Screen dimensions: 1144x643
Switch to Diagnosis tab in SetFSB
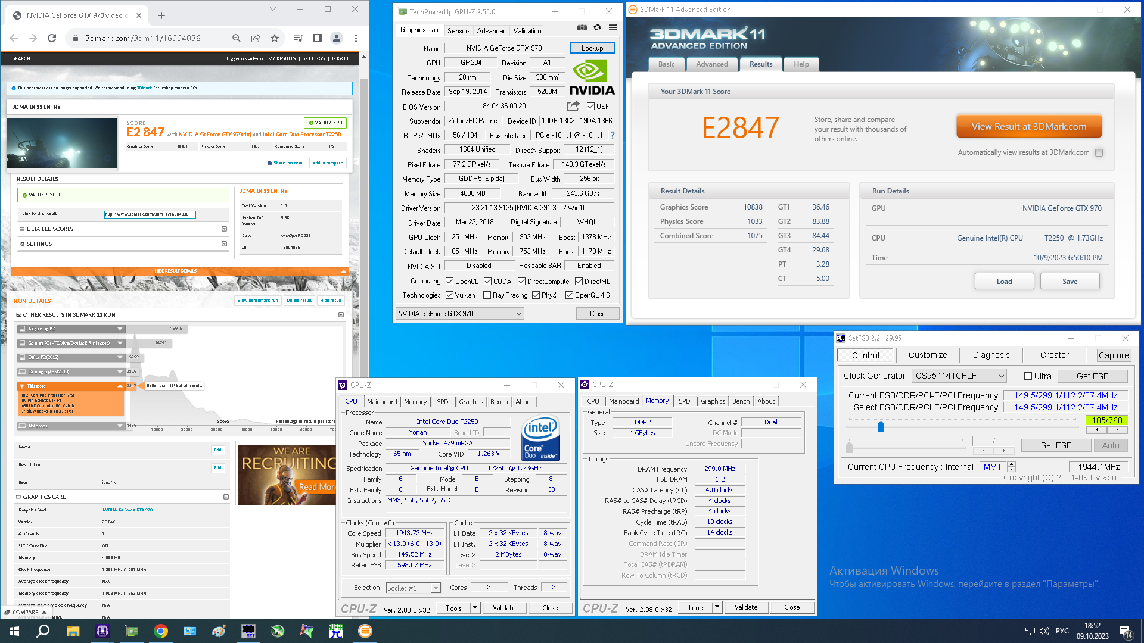991,355
